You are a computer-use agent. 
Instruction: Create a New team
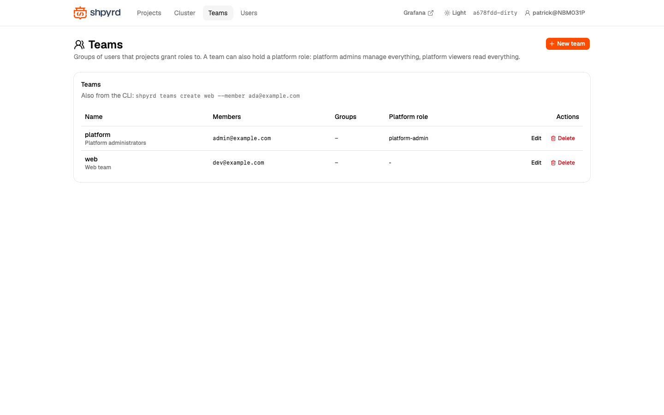click(568, 44)
